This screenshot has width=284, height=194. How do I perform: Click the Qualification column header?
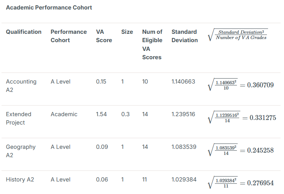coord(24,32)
